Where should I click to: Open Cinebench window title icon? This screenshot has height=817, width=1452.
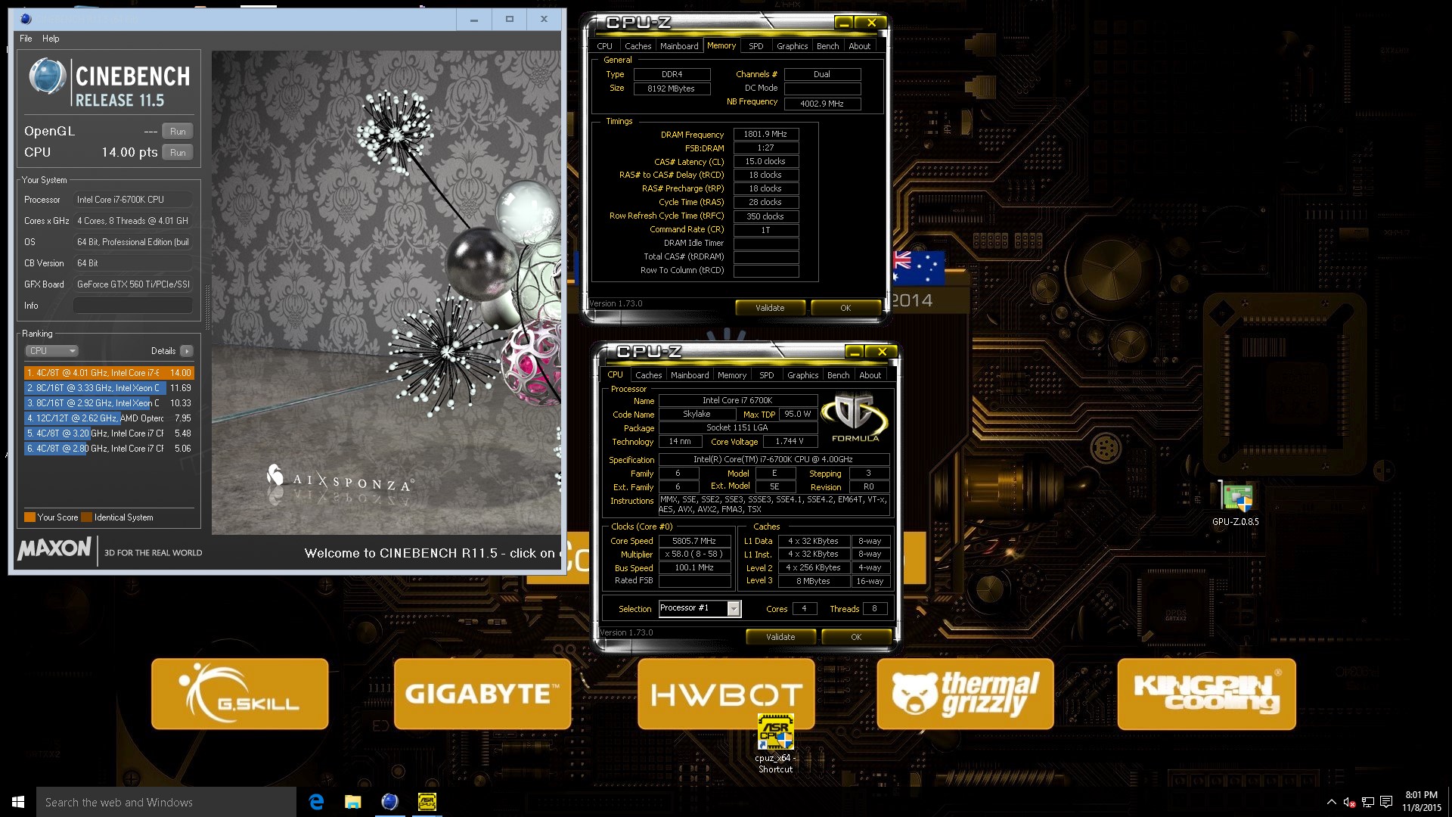[25, 19]
